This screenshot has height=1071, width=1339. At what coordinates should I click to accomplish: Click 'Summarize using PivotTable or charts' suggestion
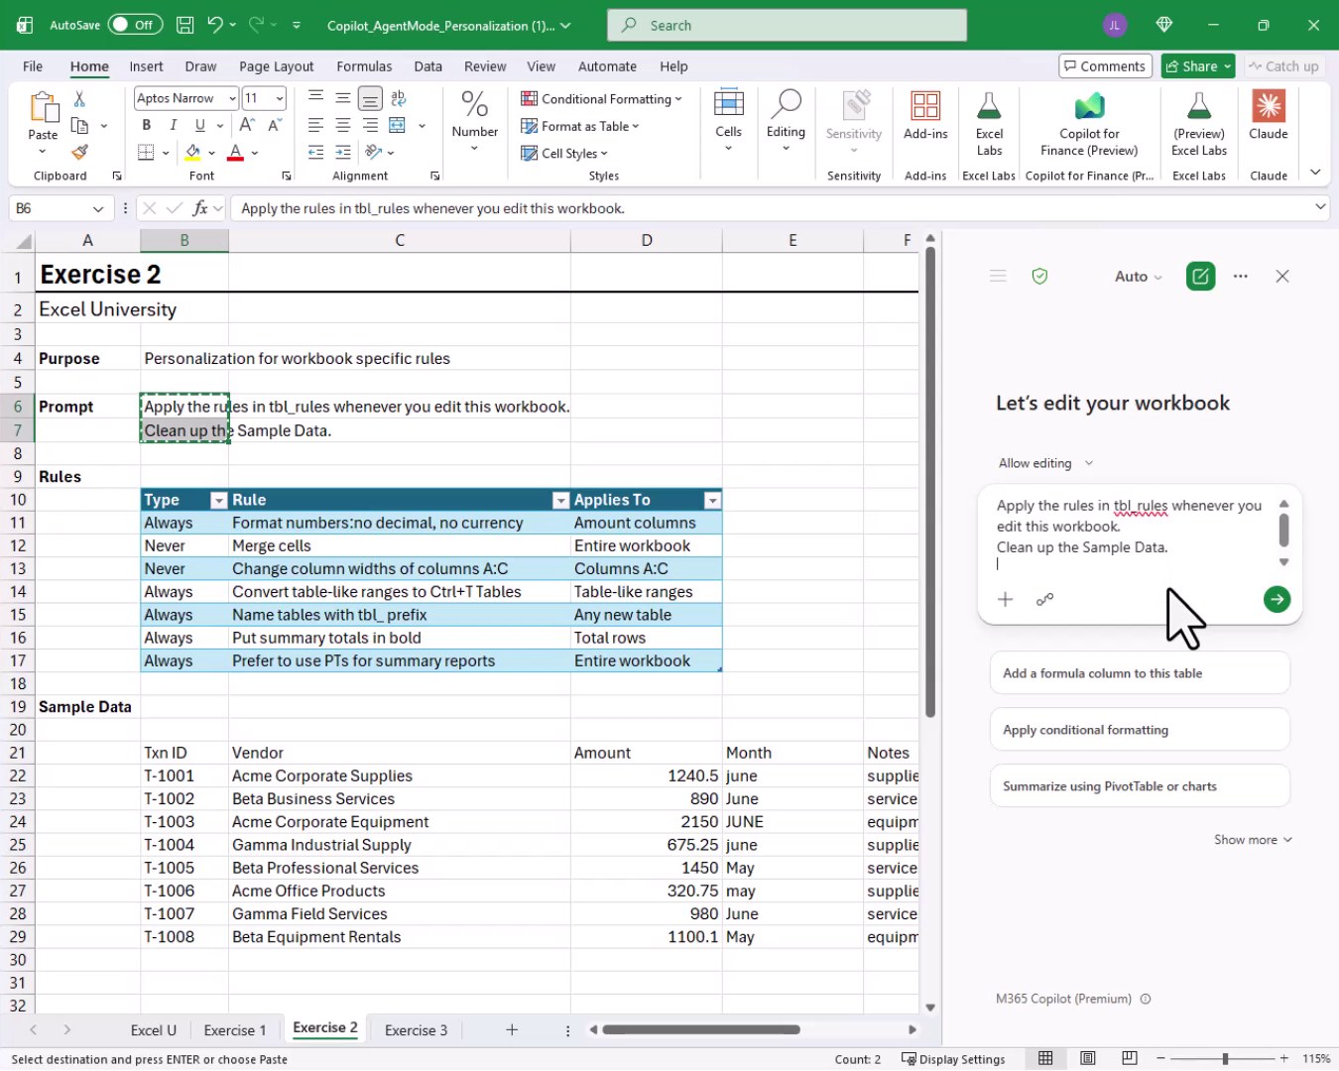click(1140, 786)
